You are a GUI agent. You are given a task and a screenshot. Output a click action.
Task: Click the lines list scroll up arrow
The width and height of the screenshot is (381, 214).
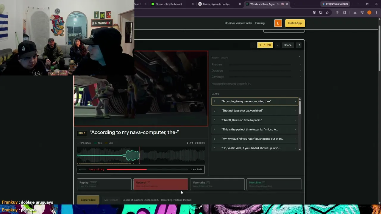tap(300, 99)
